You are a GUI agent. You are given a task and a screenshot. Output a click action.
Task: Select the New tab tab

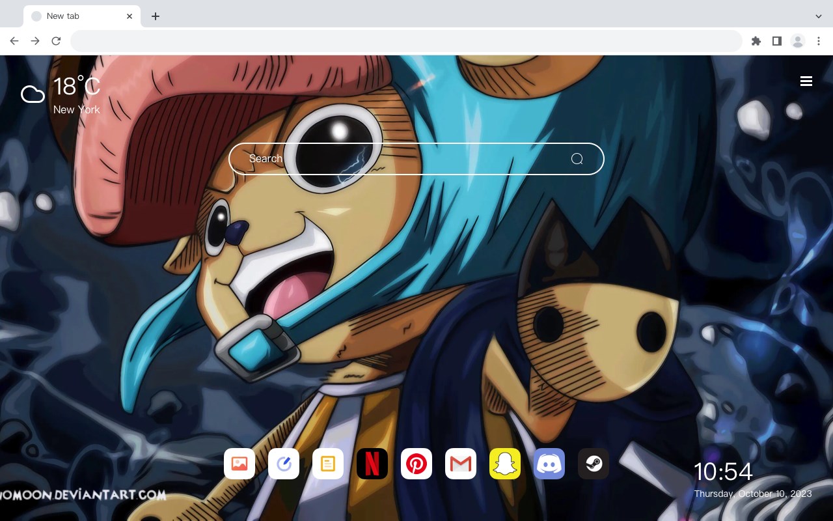tap(82, 16)
